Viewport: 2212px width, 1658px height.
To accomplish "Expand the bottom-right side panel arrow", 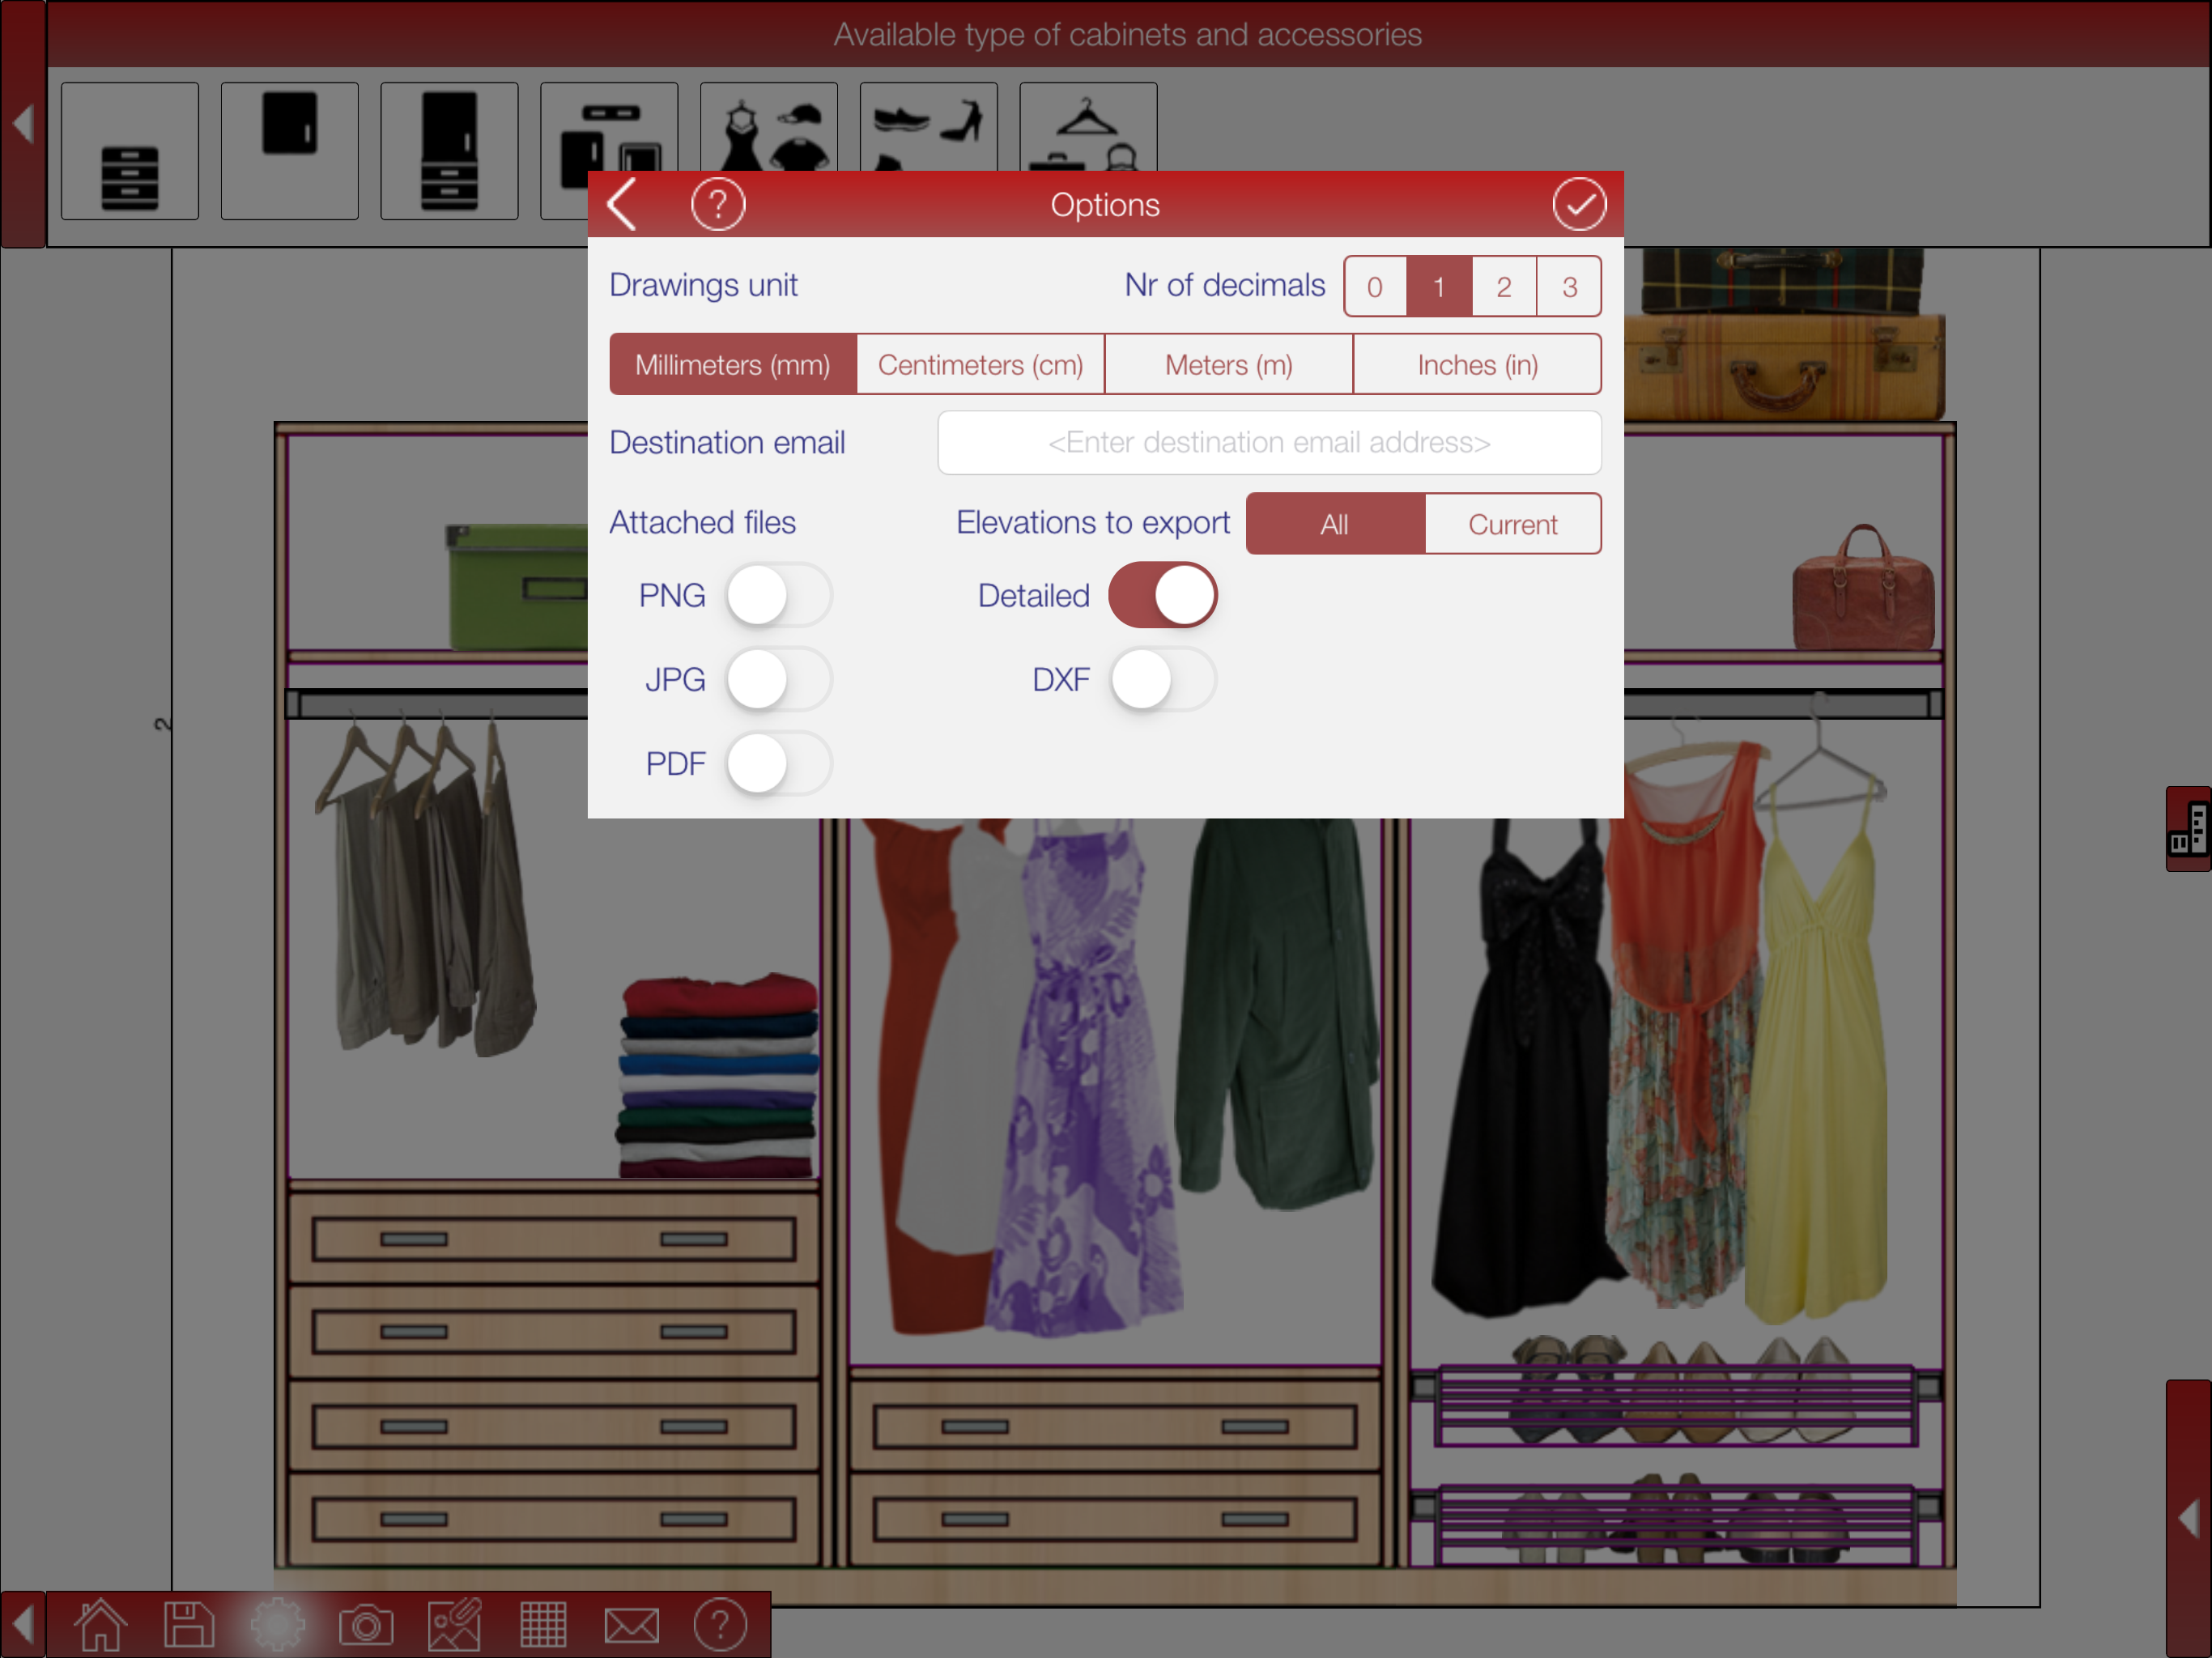I will click(x=2188, y=1518).
